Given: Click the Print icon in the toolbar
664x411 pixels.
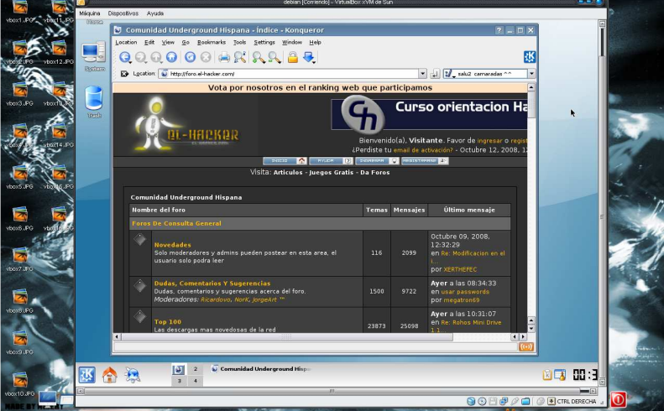Looking at the screenshot, I should pos(223,57).
